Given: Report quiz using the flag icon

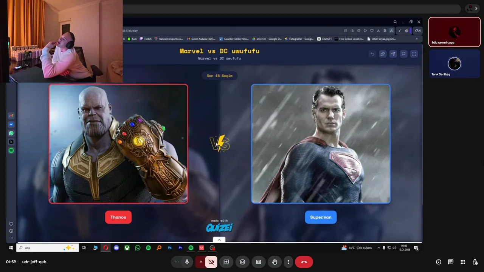Looking at the screenshot, I should pyautogui.click(x=403, y=54).
